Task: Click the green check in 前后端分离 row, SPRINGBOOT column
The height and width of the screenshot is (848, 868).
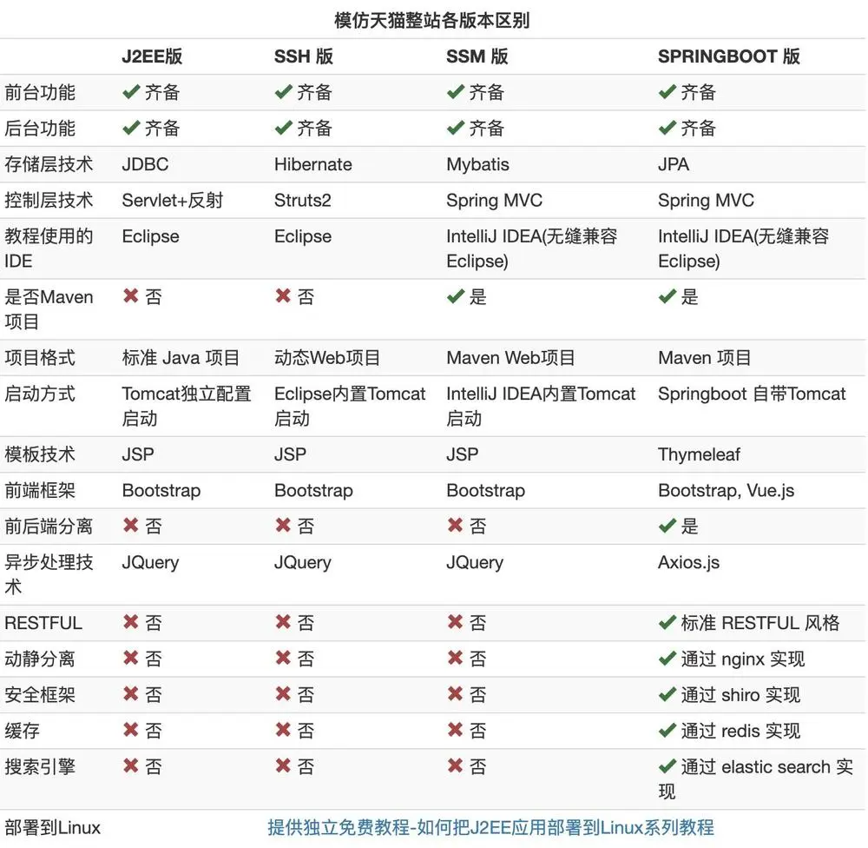Action: pyautogui.click(x=667, y=526)
